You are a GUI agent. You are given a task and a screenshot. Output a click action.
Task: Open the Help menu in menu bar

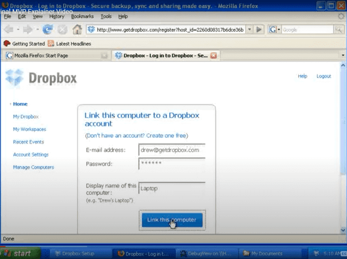pos(123,16)
